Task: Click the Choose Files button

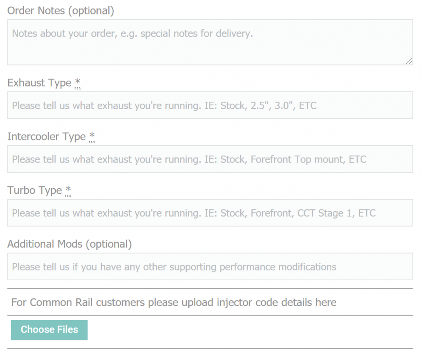Action: [x=49, y=330]
